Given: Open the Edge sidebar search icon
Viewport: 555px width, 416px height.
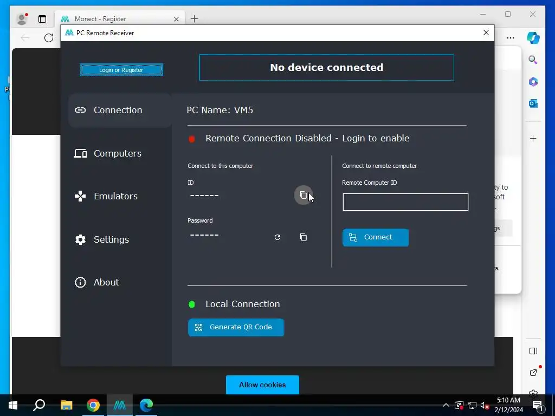Looking at the screenshot, I should pyautogui.click(x=533, y=60).
